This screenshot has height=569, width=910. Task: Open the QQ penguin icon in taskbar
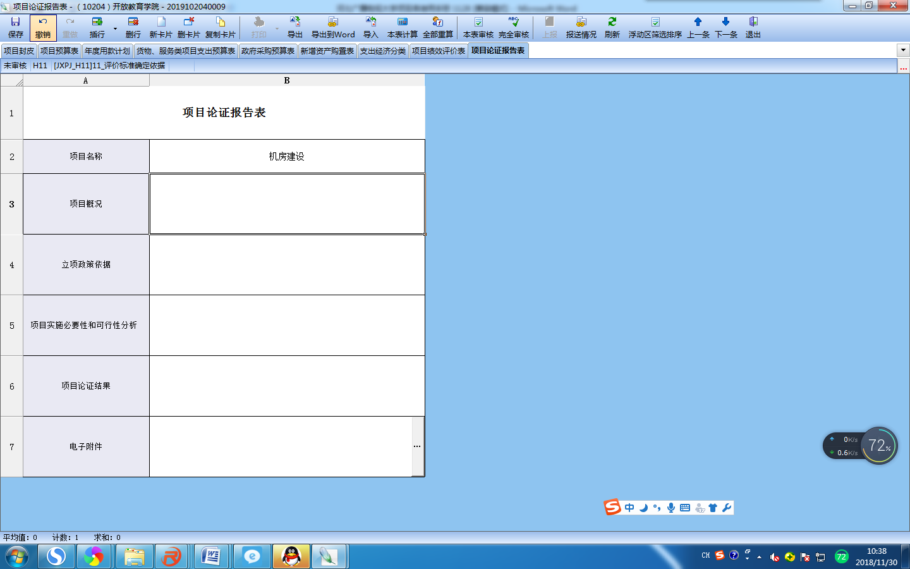click(x=291, y=556)
